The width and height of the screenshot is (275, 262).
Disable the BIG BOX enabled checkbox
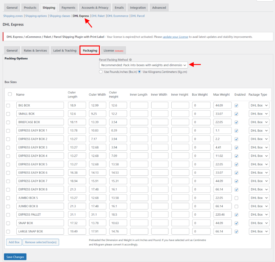coord(236,105)
